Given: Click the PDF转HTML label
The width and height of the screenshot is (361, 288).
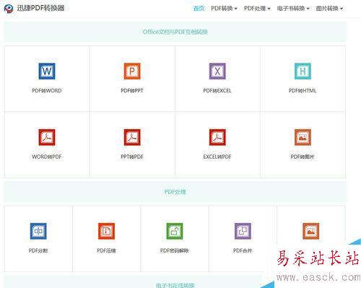Looking at the screenshot, I should [x=303, y=91].
